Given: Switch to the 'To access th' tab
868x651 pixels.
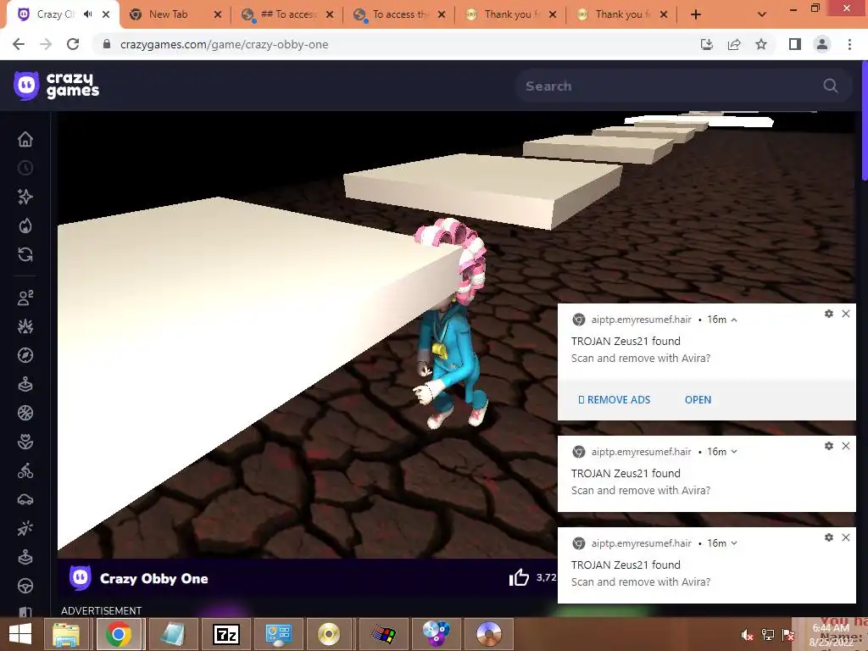Looking at the screenshot, I should pos(400,14).
